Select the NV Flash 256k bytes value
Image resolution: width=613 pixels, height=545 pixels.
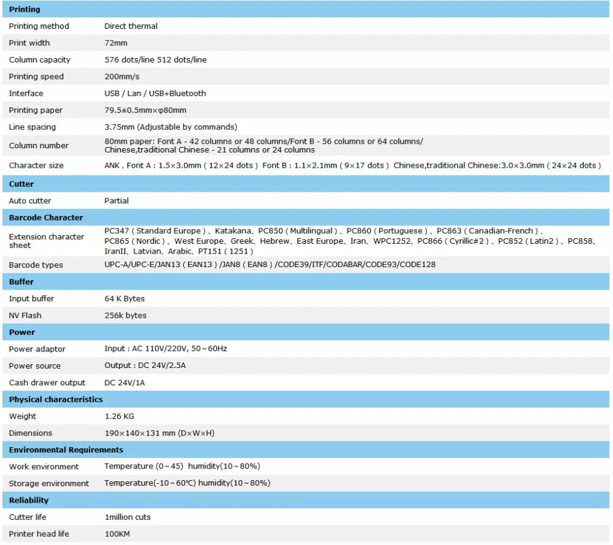(x=125, y=315)
